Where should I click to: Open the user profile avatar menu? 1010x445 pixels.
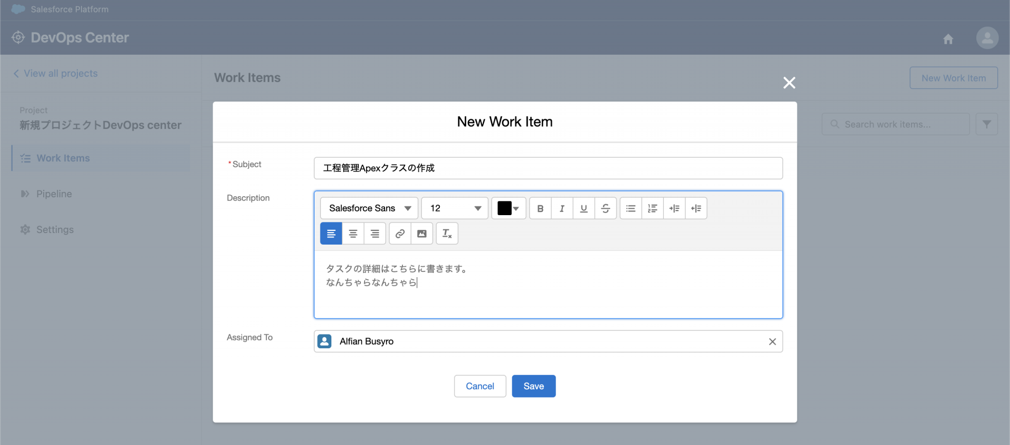(x=987, y=38)
